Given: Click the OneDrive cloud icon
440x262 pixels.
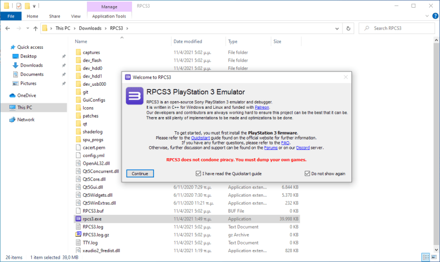Looking at the screenshot, I should coord(12,96).
